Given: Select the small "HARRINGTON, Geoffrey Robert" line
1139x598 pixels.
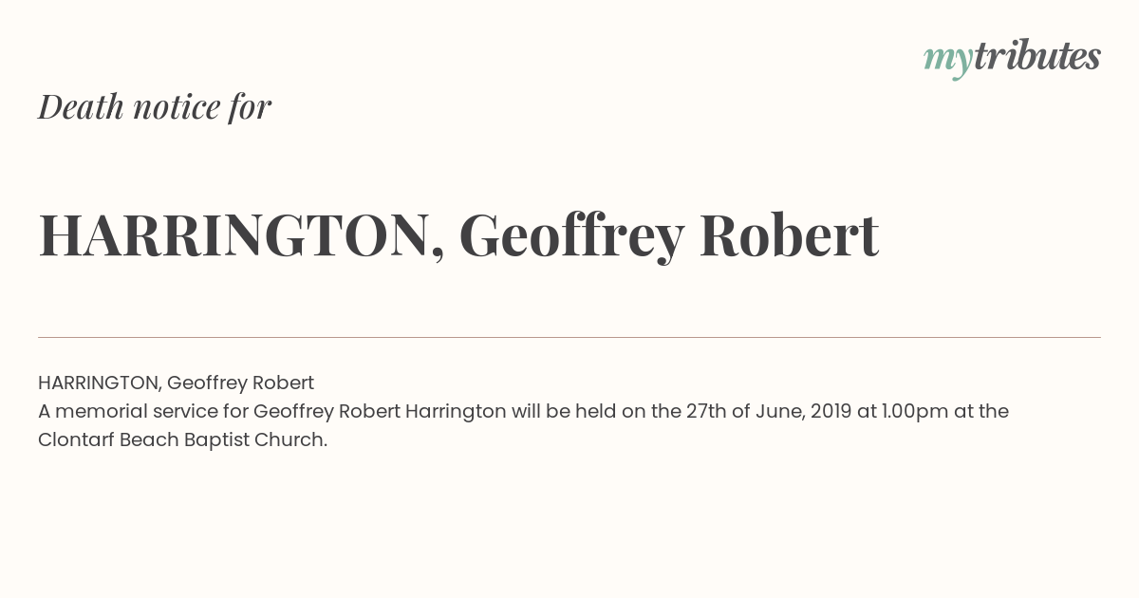Looking at the screenshot, I should pos(176,383).
